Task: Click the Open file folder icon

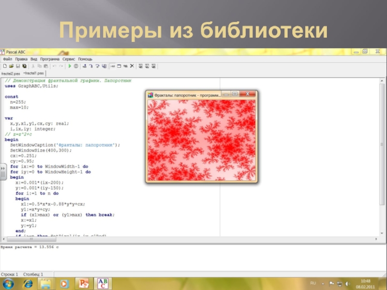Action: pos(11,66)
